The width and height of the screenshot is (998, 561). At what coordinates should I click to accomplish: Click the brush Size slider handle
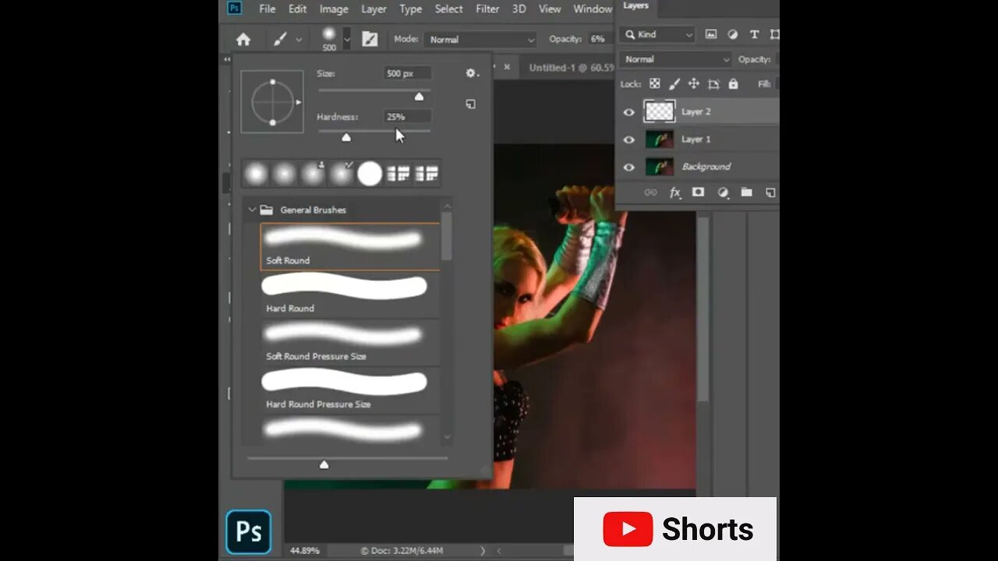(x=419, y=97)
